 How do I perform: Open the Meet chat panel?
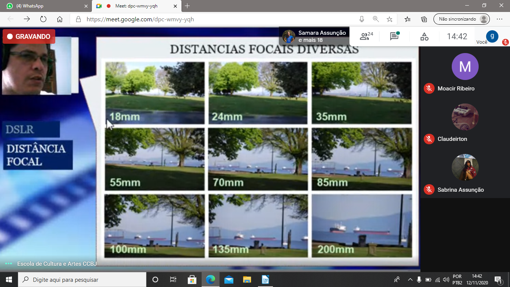click(x=394, y=36)
